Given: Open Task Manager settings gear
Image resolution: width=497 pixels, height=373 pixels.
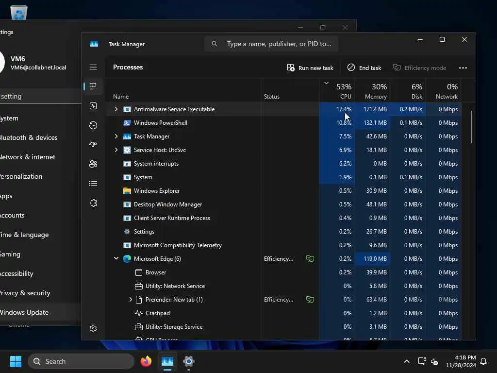Looking at the screenshot, I should tap(93, 328).
